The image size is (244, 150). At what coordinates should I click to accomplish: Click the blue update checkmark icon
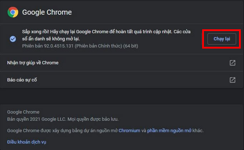coord(13,39)
